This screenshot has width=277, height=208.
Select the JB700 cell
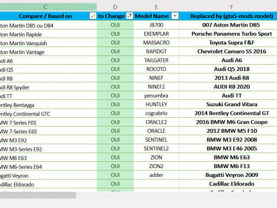(x=156, y=25)
